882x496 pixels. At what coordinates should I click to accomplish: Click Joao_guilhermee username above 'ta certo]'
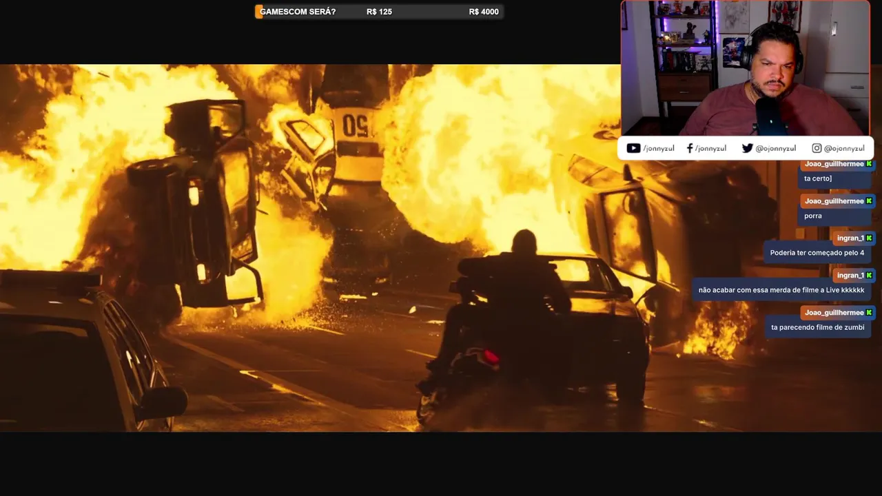click(x=834, y=164)
